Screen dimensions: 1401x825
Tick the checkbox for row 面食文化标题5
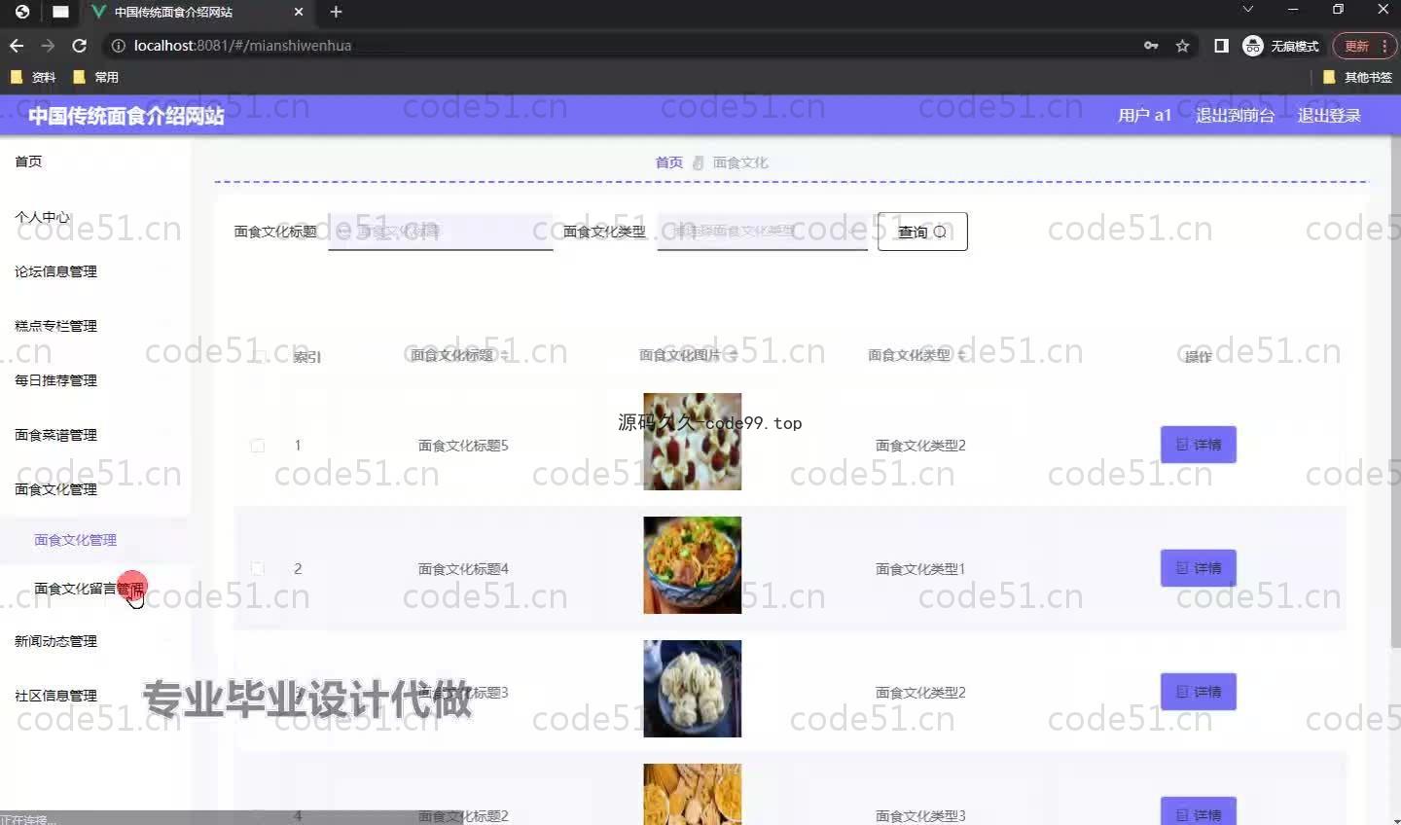pyautogui.click(x=257, y=446)
